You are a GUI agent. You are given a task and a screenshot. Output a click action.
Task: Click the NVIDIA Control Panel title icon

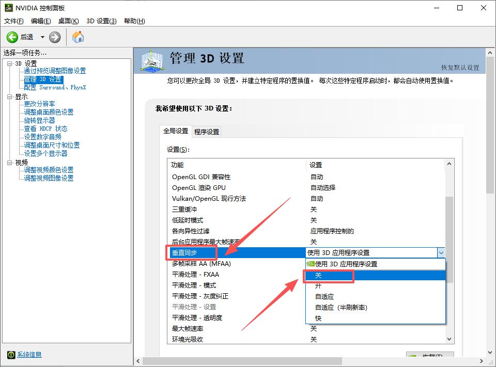(9, 8)
